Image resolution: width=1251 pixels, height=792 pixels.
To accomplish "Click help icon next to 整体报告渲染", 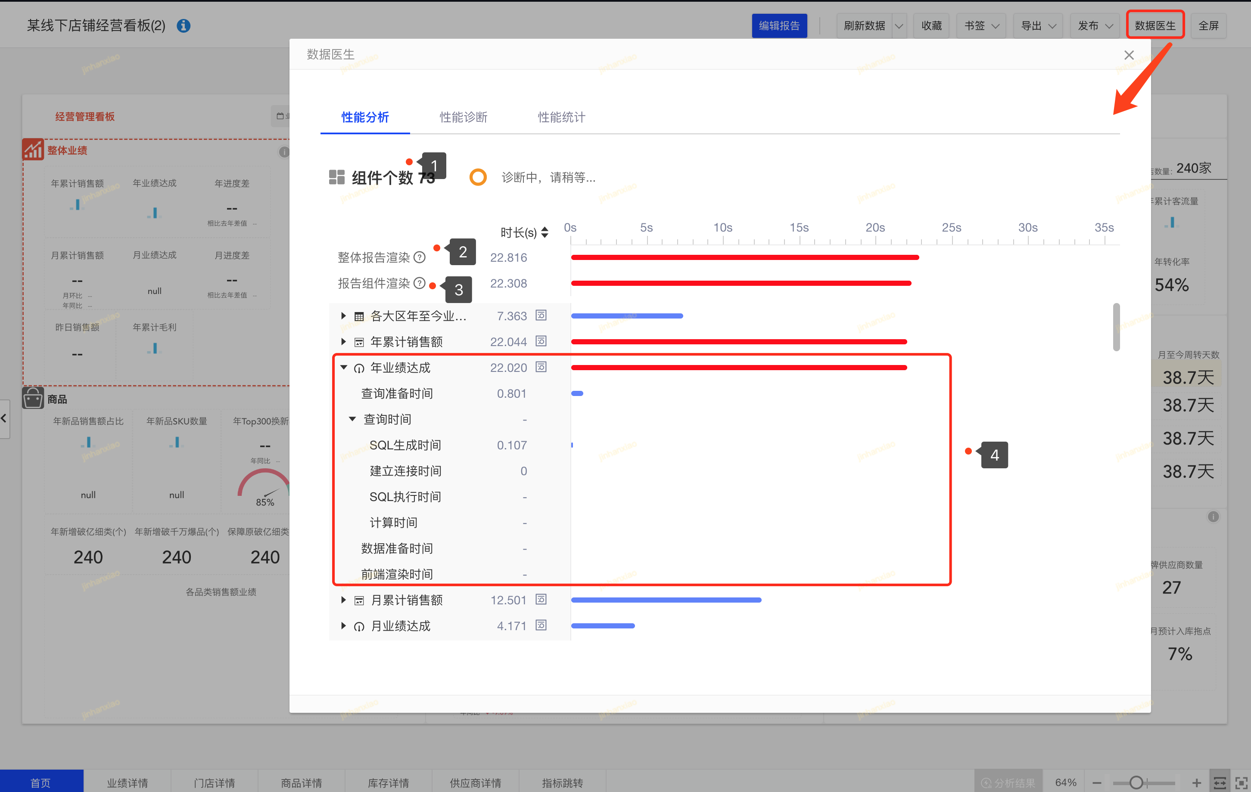I will point(420,257).
